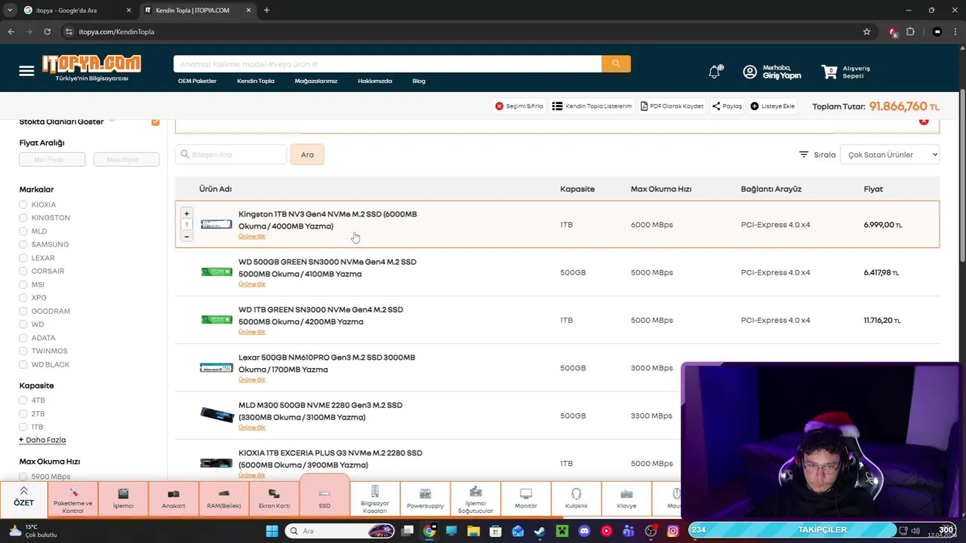Check the SAMSUNG brand filter
966x543 pixels.
(23, 244)
